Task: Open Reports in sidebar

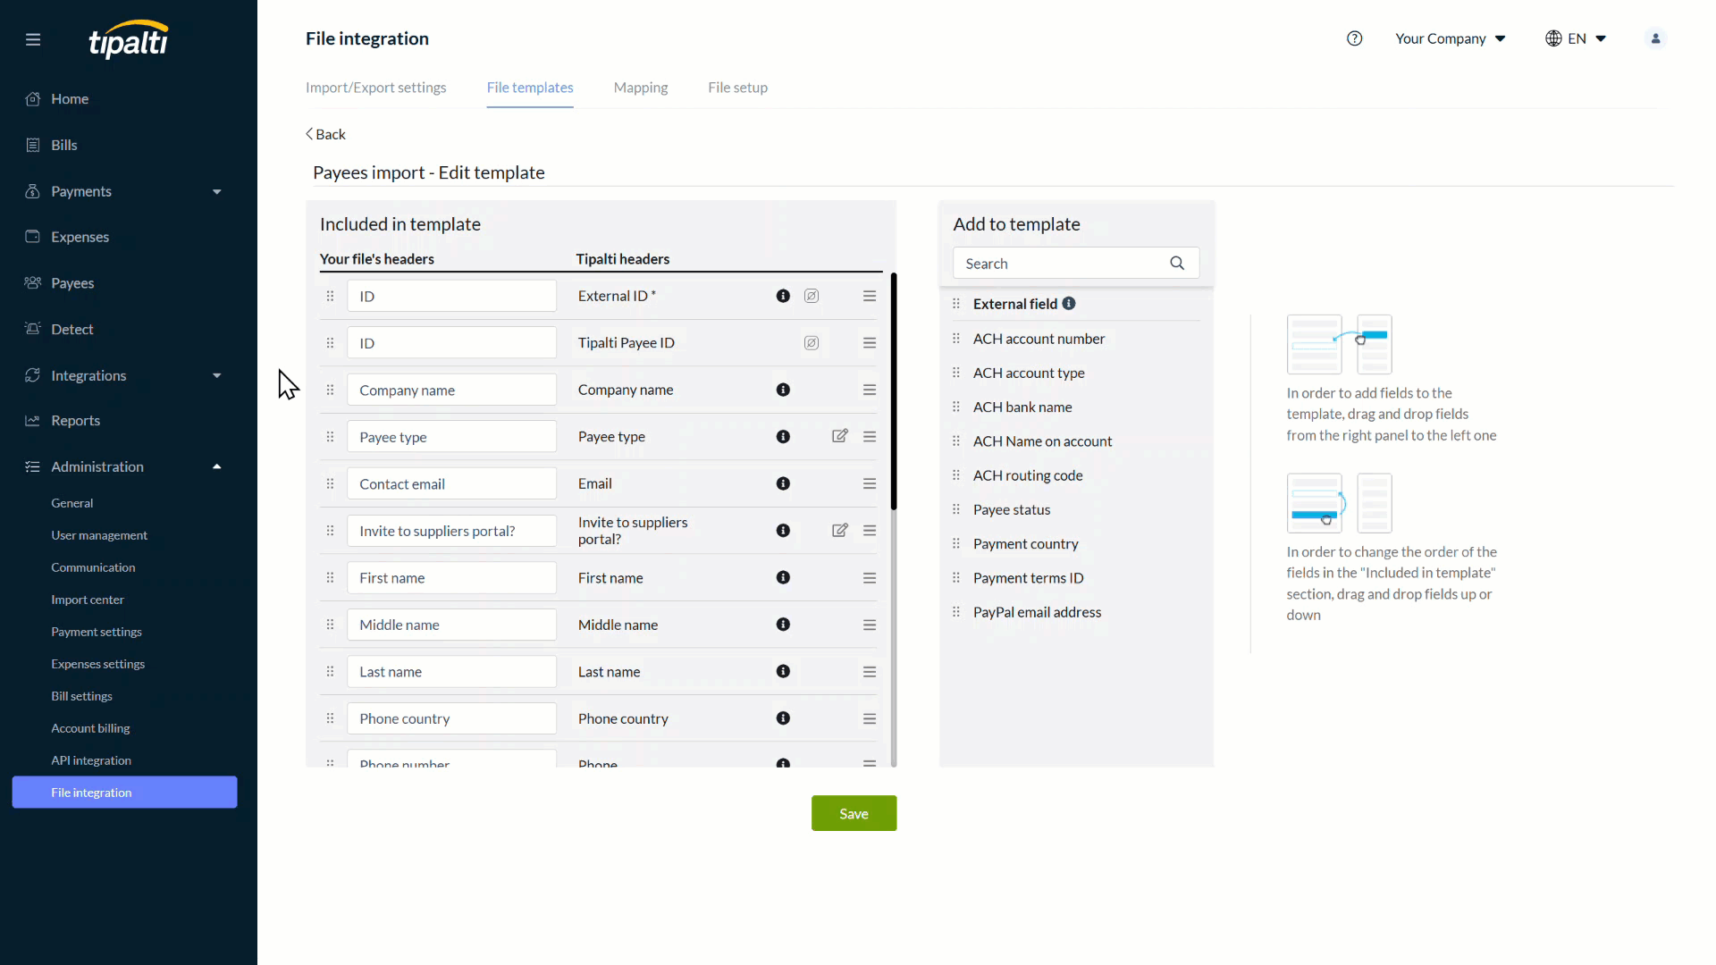Action: 75,421
